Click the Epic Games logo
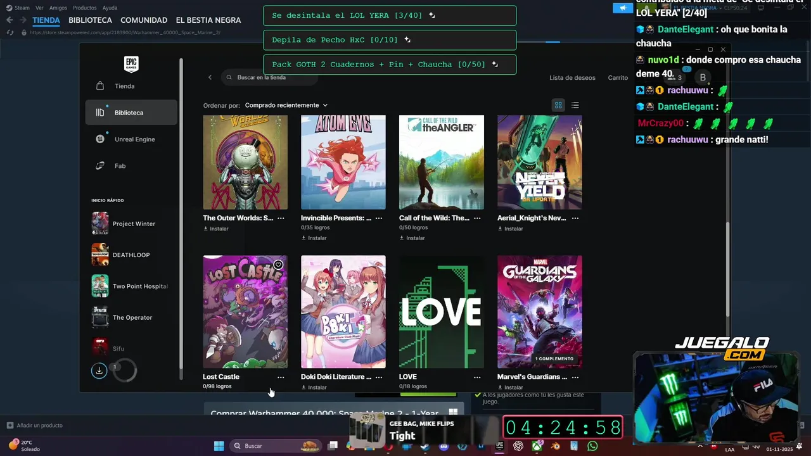The image size is (811, 456). pyautogui.click(x=131, y=63)
